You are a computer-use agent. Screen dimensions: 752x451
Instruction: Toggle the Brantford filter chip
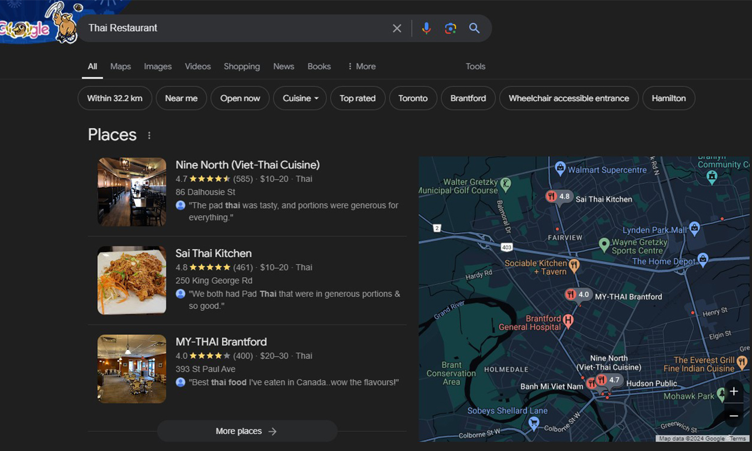(468, 98)
